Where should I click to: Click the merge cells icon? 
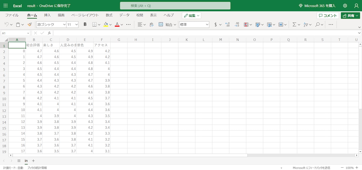[x=161, y=25]
